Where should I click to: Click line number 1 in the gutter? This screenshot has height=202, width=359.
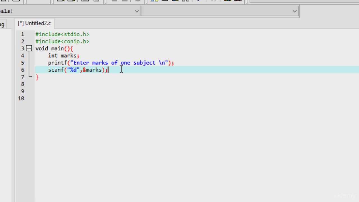pos(22,34)
